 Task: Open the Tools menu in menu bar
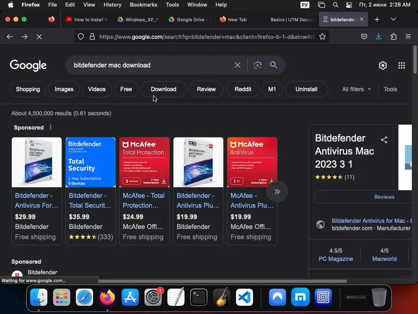point(172,5)
